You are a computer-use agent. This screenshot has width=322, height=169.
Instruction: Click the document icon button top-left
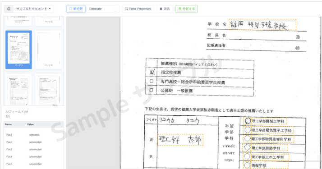(x=9, y=9)
